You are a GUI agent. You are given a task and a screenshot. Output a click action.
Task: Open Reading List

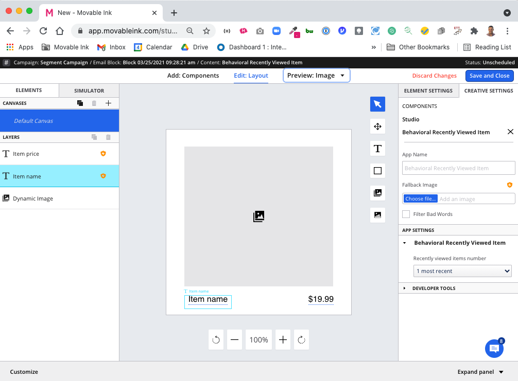(x=487, y=47)
